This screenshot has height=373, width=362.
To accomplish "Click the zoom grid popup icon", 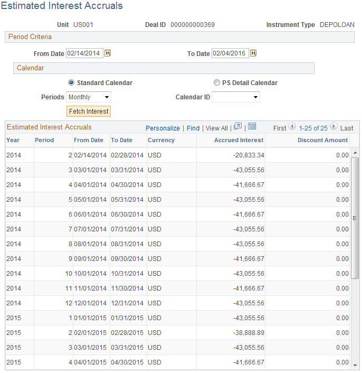I will 237,126.
